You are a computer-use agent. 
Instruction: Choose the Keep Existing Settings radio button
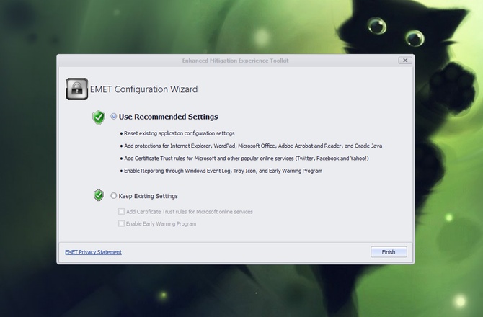(x=114, y=196)
